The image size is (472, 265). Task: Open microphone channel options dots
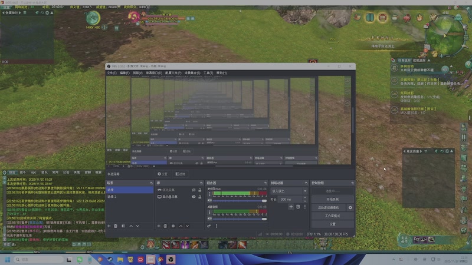[209, 194]
